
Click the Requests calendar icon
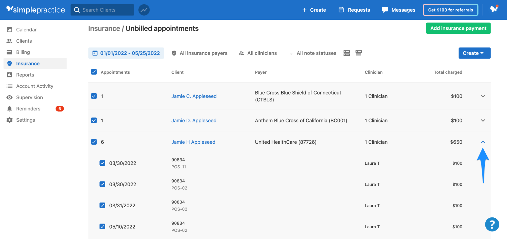tap(341, 10)
